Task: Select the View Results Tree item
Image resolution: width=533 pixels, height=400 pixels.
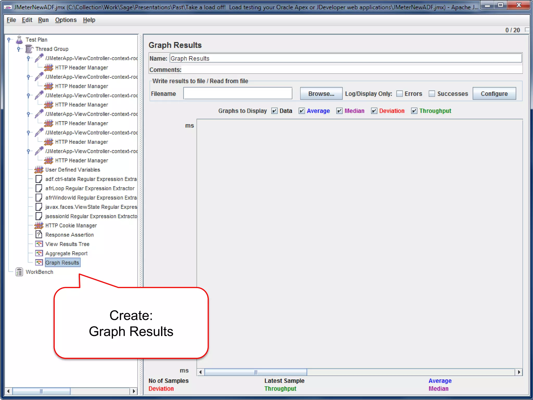Action: pyautogui.click(x=67, y=244)
